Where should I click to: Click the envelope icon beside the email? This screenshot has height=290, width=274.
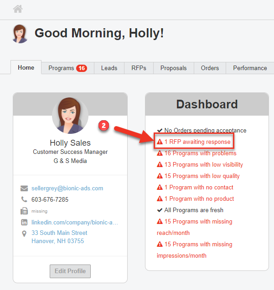24,188
